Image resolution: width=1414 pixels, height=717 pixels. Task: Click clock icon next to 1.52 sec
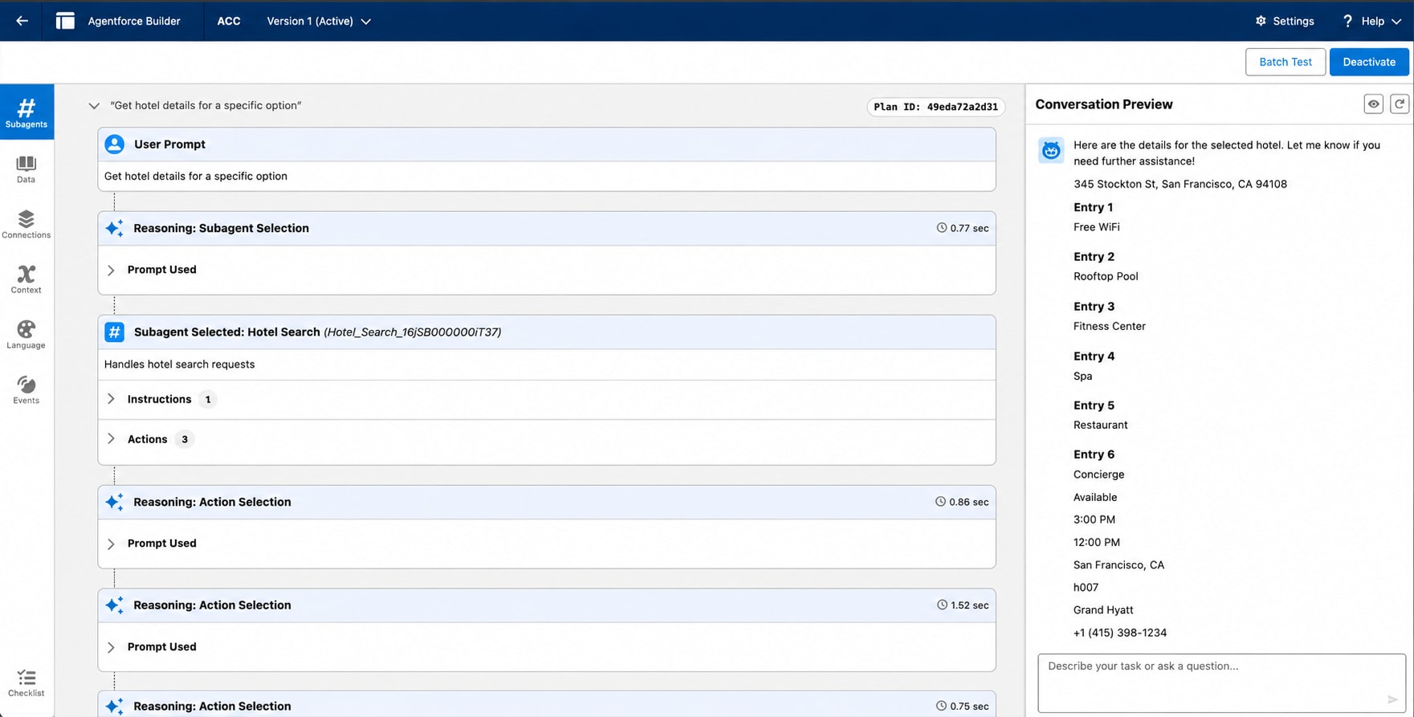(x=942, y=605)
